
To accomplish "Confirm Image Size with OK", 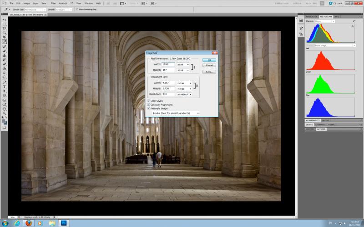I will 209,60.
